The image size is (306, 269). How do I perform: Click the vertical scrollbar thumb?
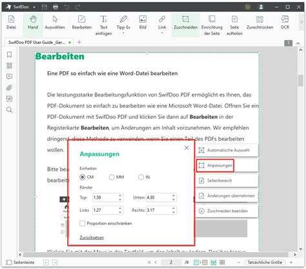click(301, 80)
